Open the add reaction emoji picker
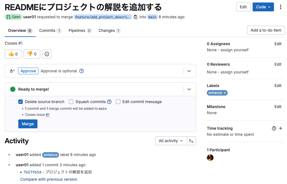The height and width of the screenshot is (184, 287). [47, 54]
